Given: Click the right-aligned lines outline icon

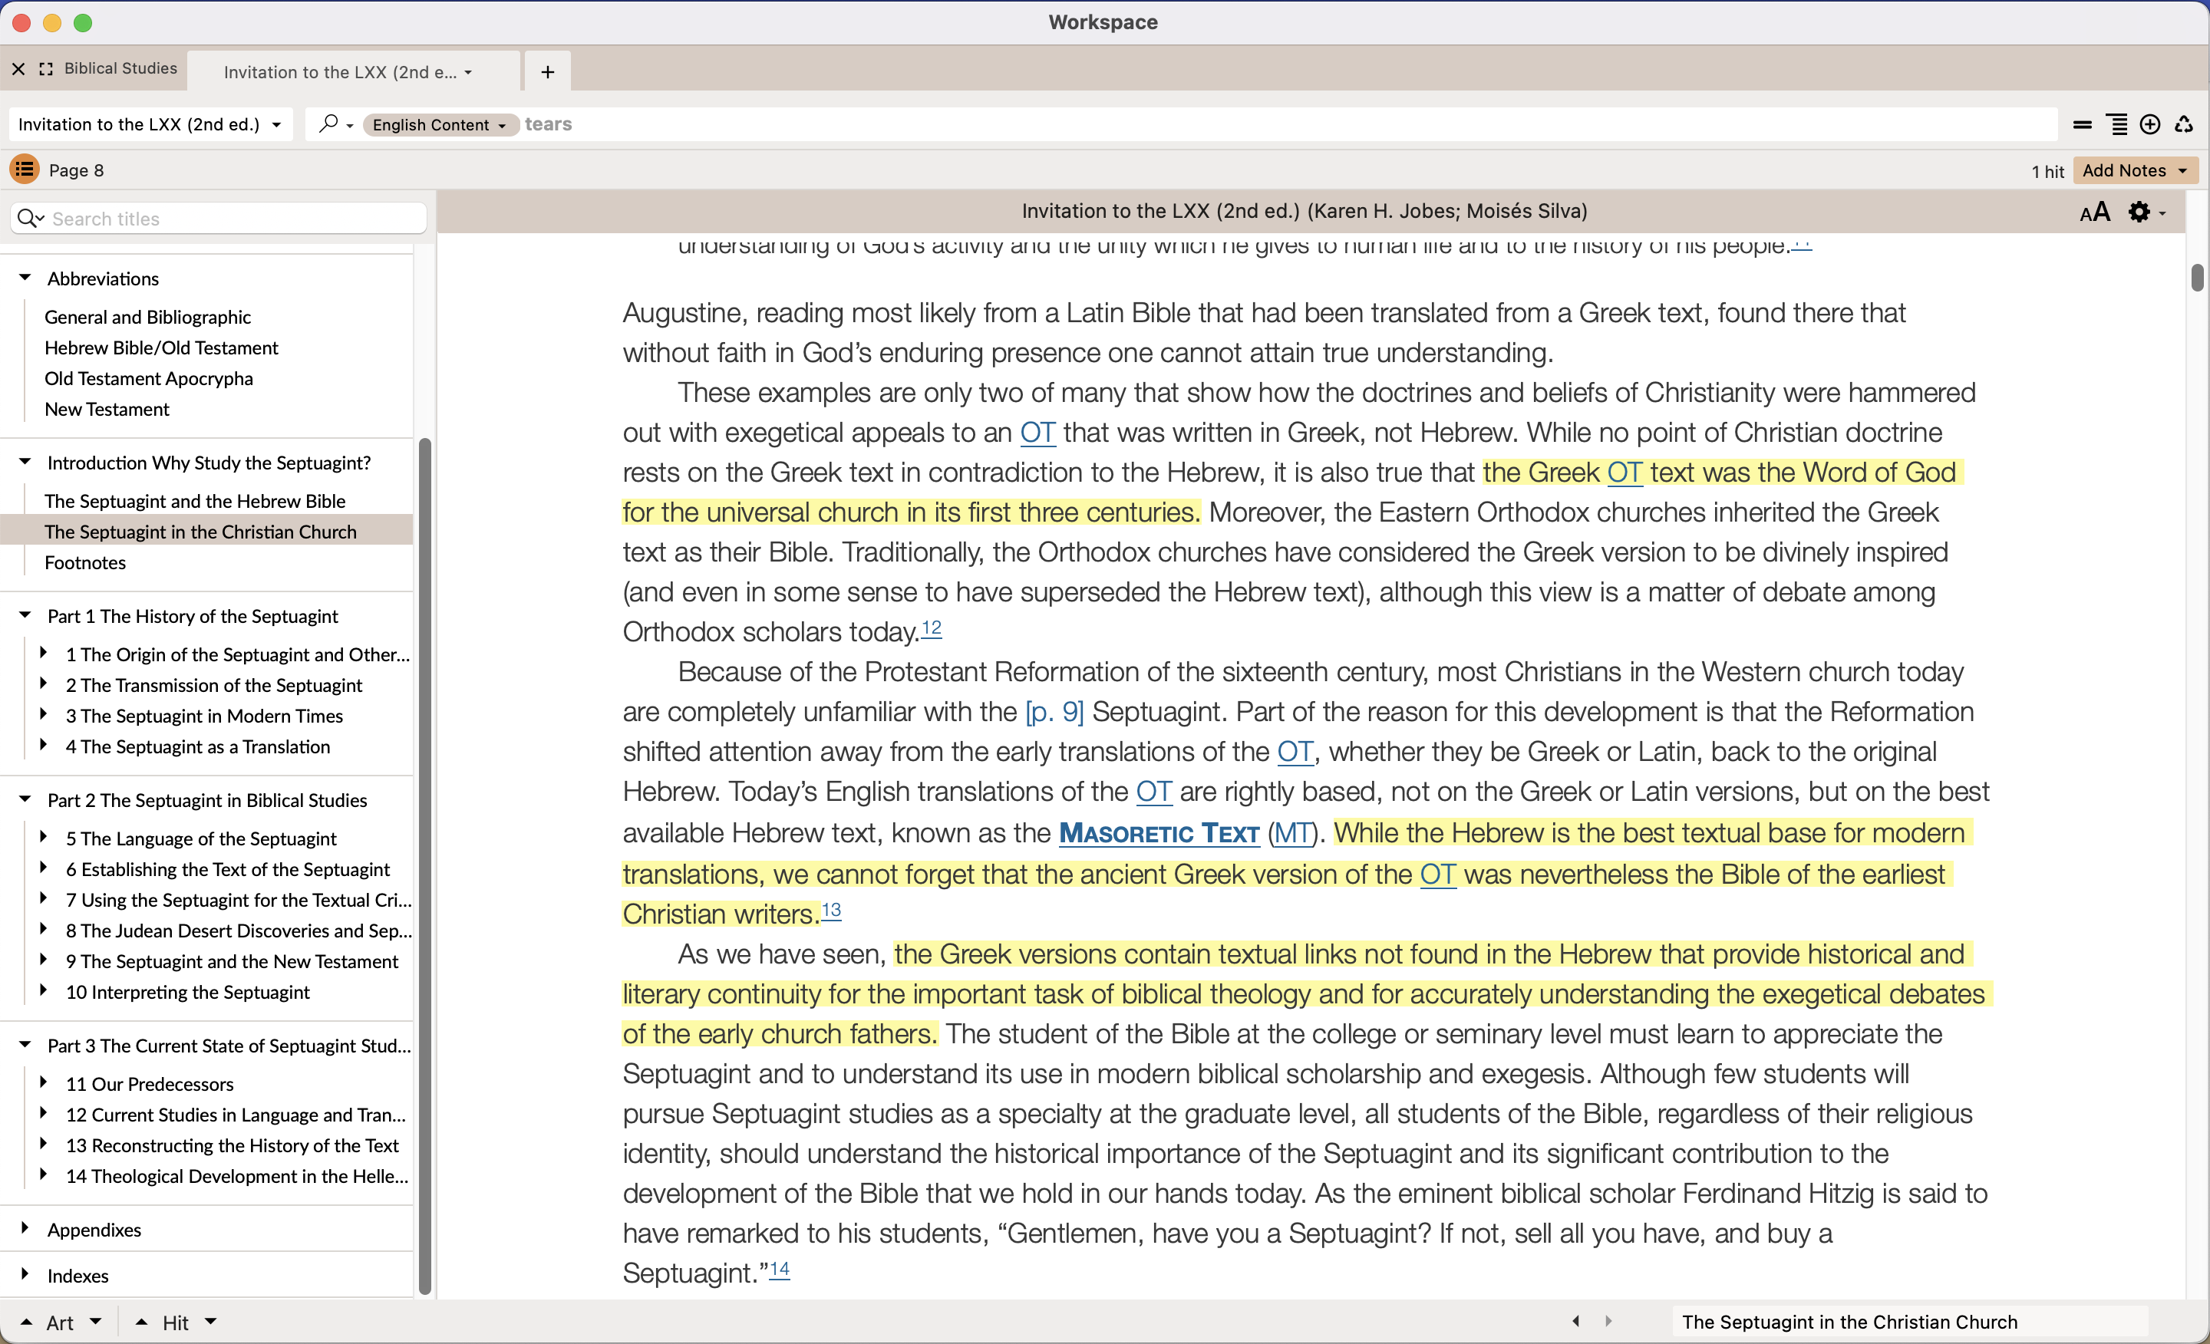Looking at the screenshot, I should [x=2116, y=124].
